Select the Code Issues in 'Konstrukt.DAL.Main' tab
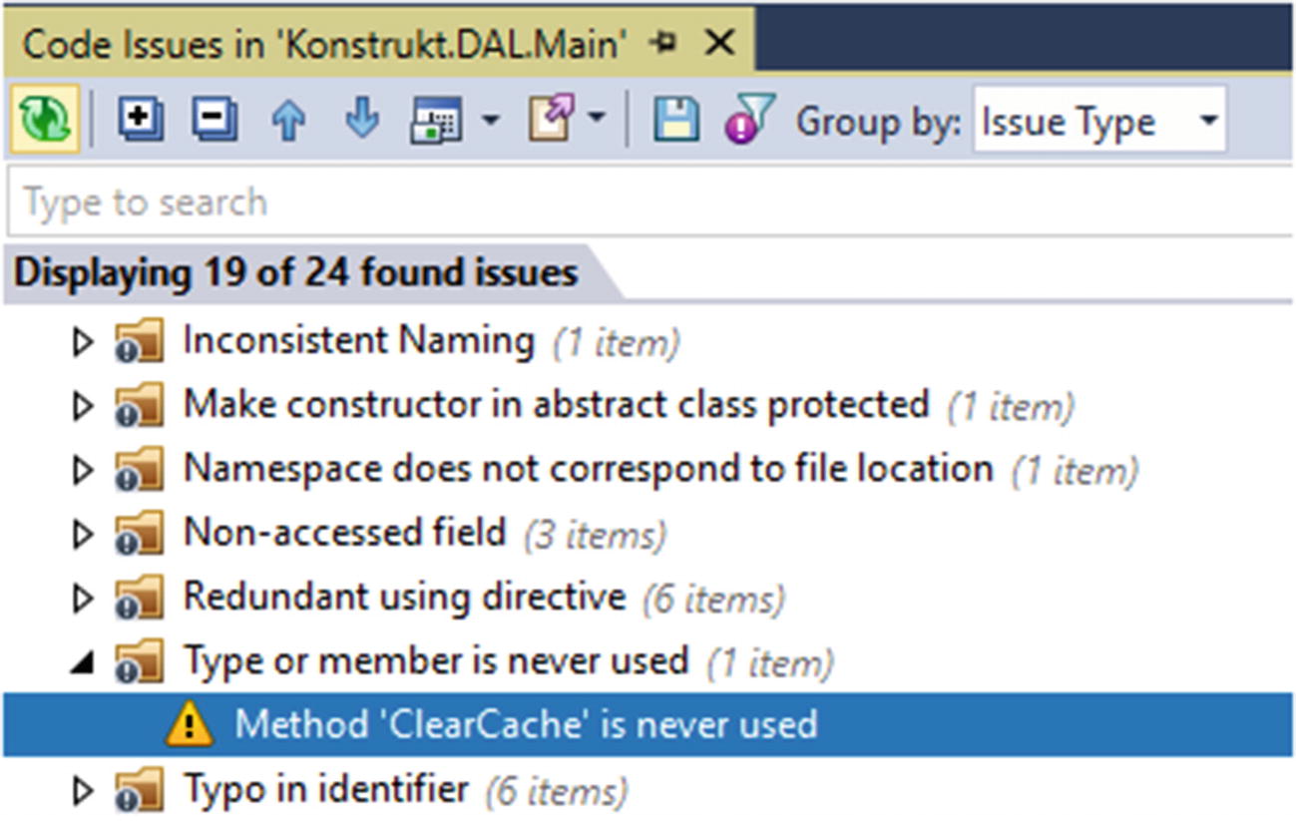The height and width of the screenshot is (821, 1296). click(x=325, y=43)
